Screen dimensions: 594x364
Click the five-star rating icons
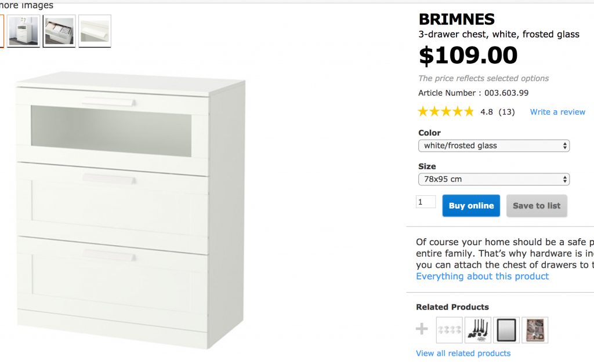445,112
